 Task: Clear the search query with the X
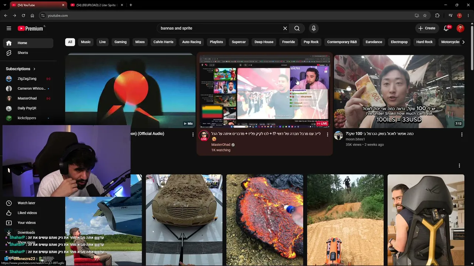285,28
